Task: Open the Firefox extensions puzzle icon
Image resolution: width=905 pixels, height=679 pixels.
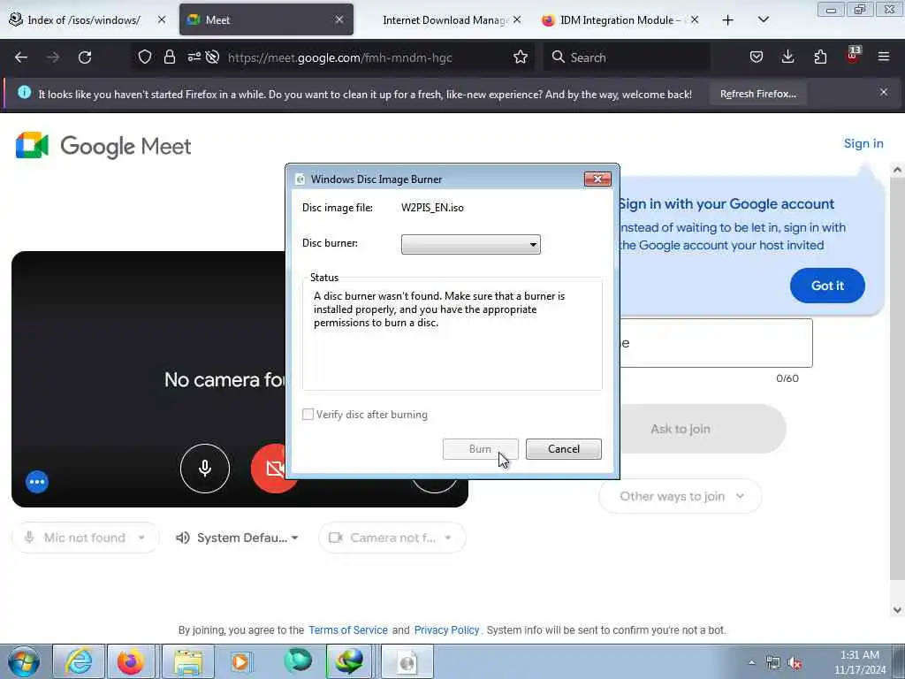Action: [820, 57]
